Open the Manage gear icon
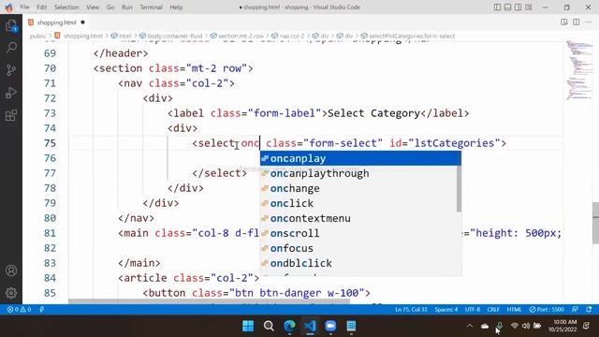 coord(11,293)
